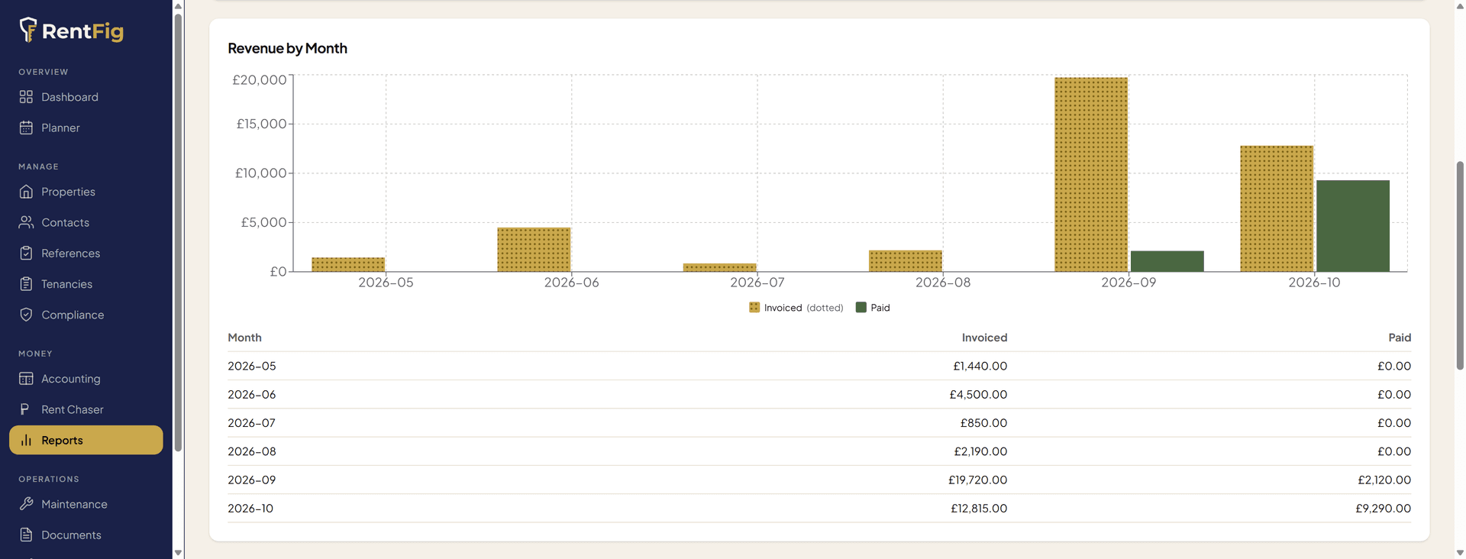Click the 2026-07 month cell
Screen dimensions: 1466x559
click(x=251, y=422)
